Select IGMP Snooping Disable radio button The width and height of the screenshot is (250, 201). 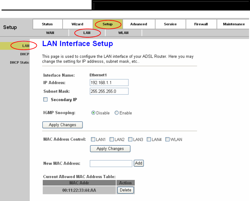(93, 113)
